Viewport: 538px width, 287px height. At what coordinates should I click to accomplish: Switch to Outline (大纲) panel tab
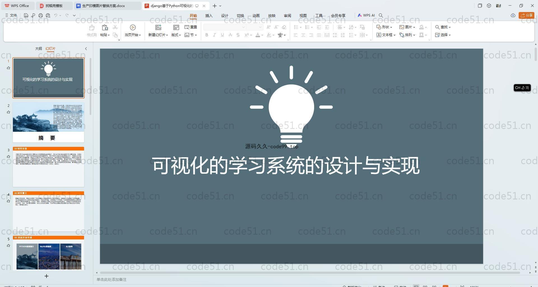pos(38,49)
